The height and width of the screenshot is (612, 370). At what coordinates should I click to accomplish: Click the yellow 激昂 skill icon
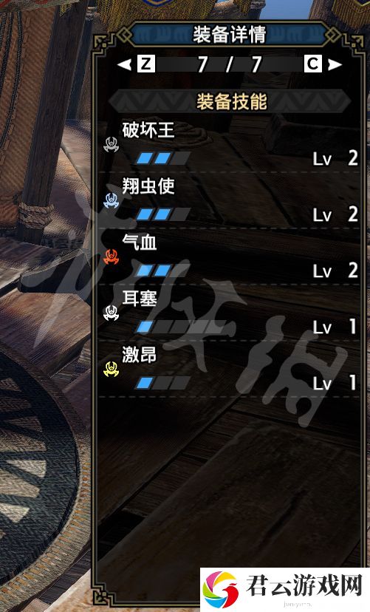point(111,370)
